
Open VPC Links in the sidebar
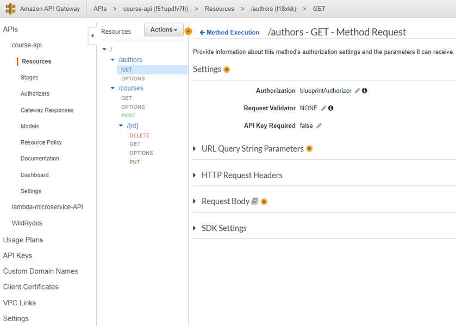click(20, 303)
